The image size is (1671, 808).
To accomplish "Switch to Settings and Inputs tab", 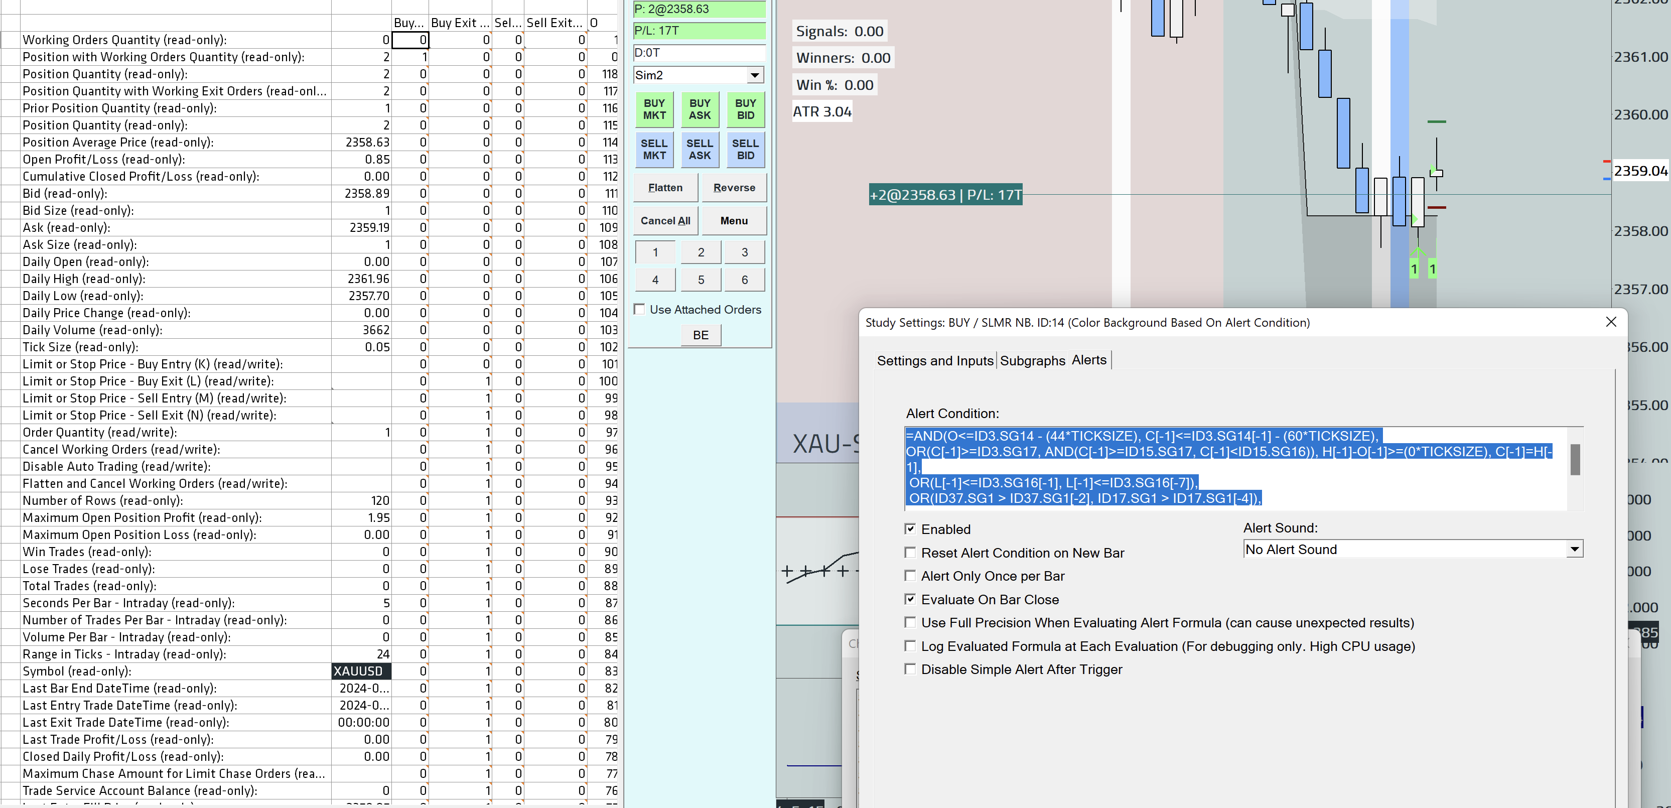I will [x=935, y=361].
